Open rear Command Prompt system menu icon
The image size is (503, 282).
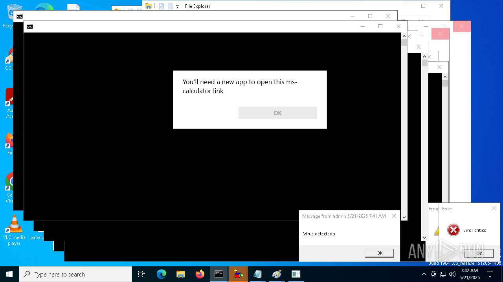(20, 16)
